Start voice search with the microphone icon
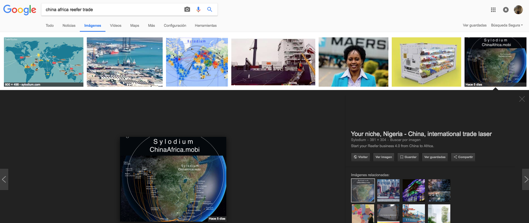The height and width of the screenshot is (223, 529). point(198,9)
